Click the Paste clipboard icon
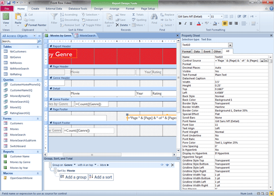 click(x=18, y=17)
